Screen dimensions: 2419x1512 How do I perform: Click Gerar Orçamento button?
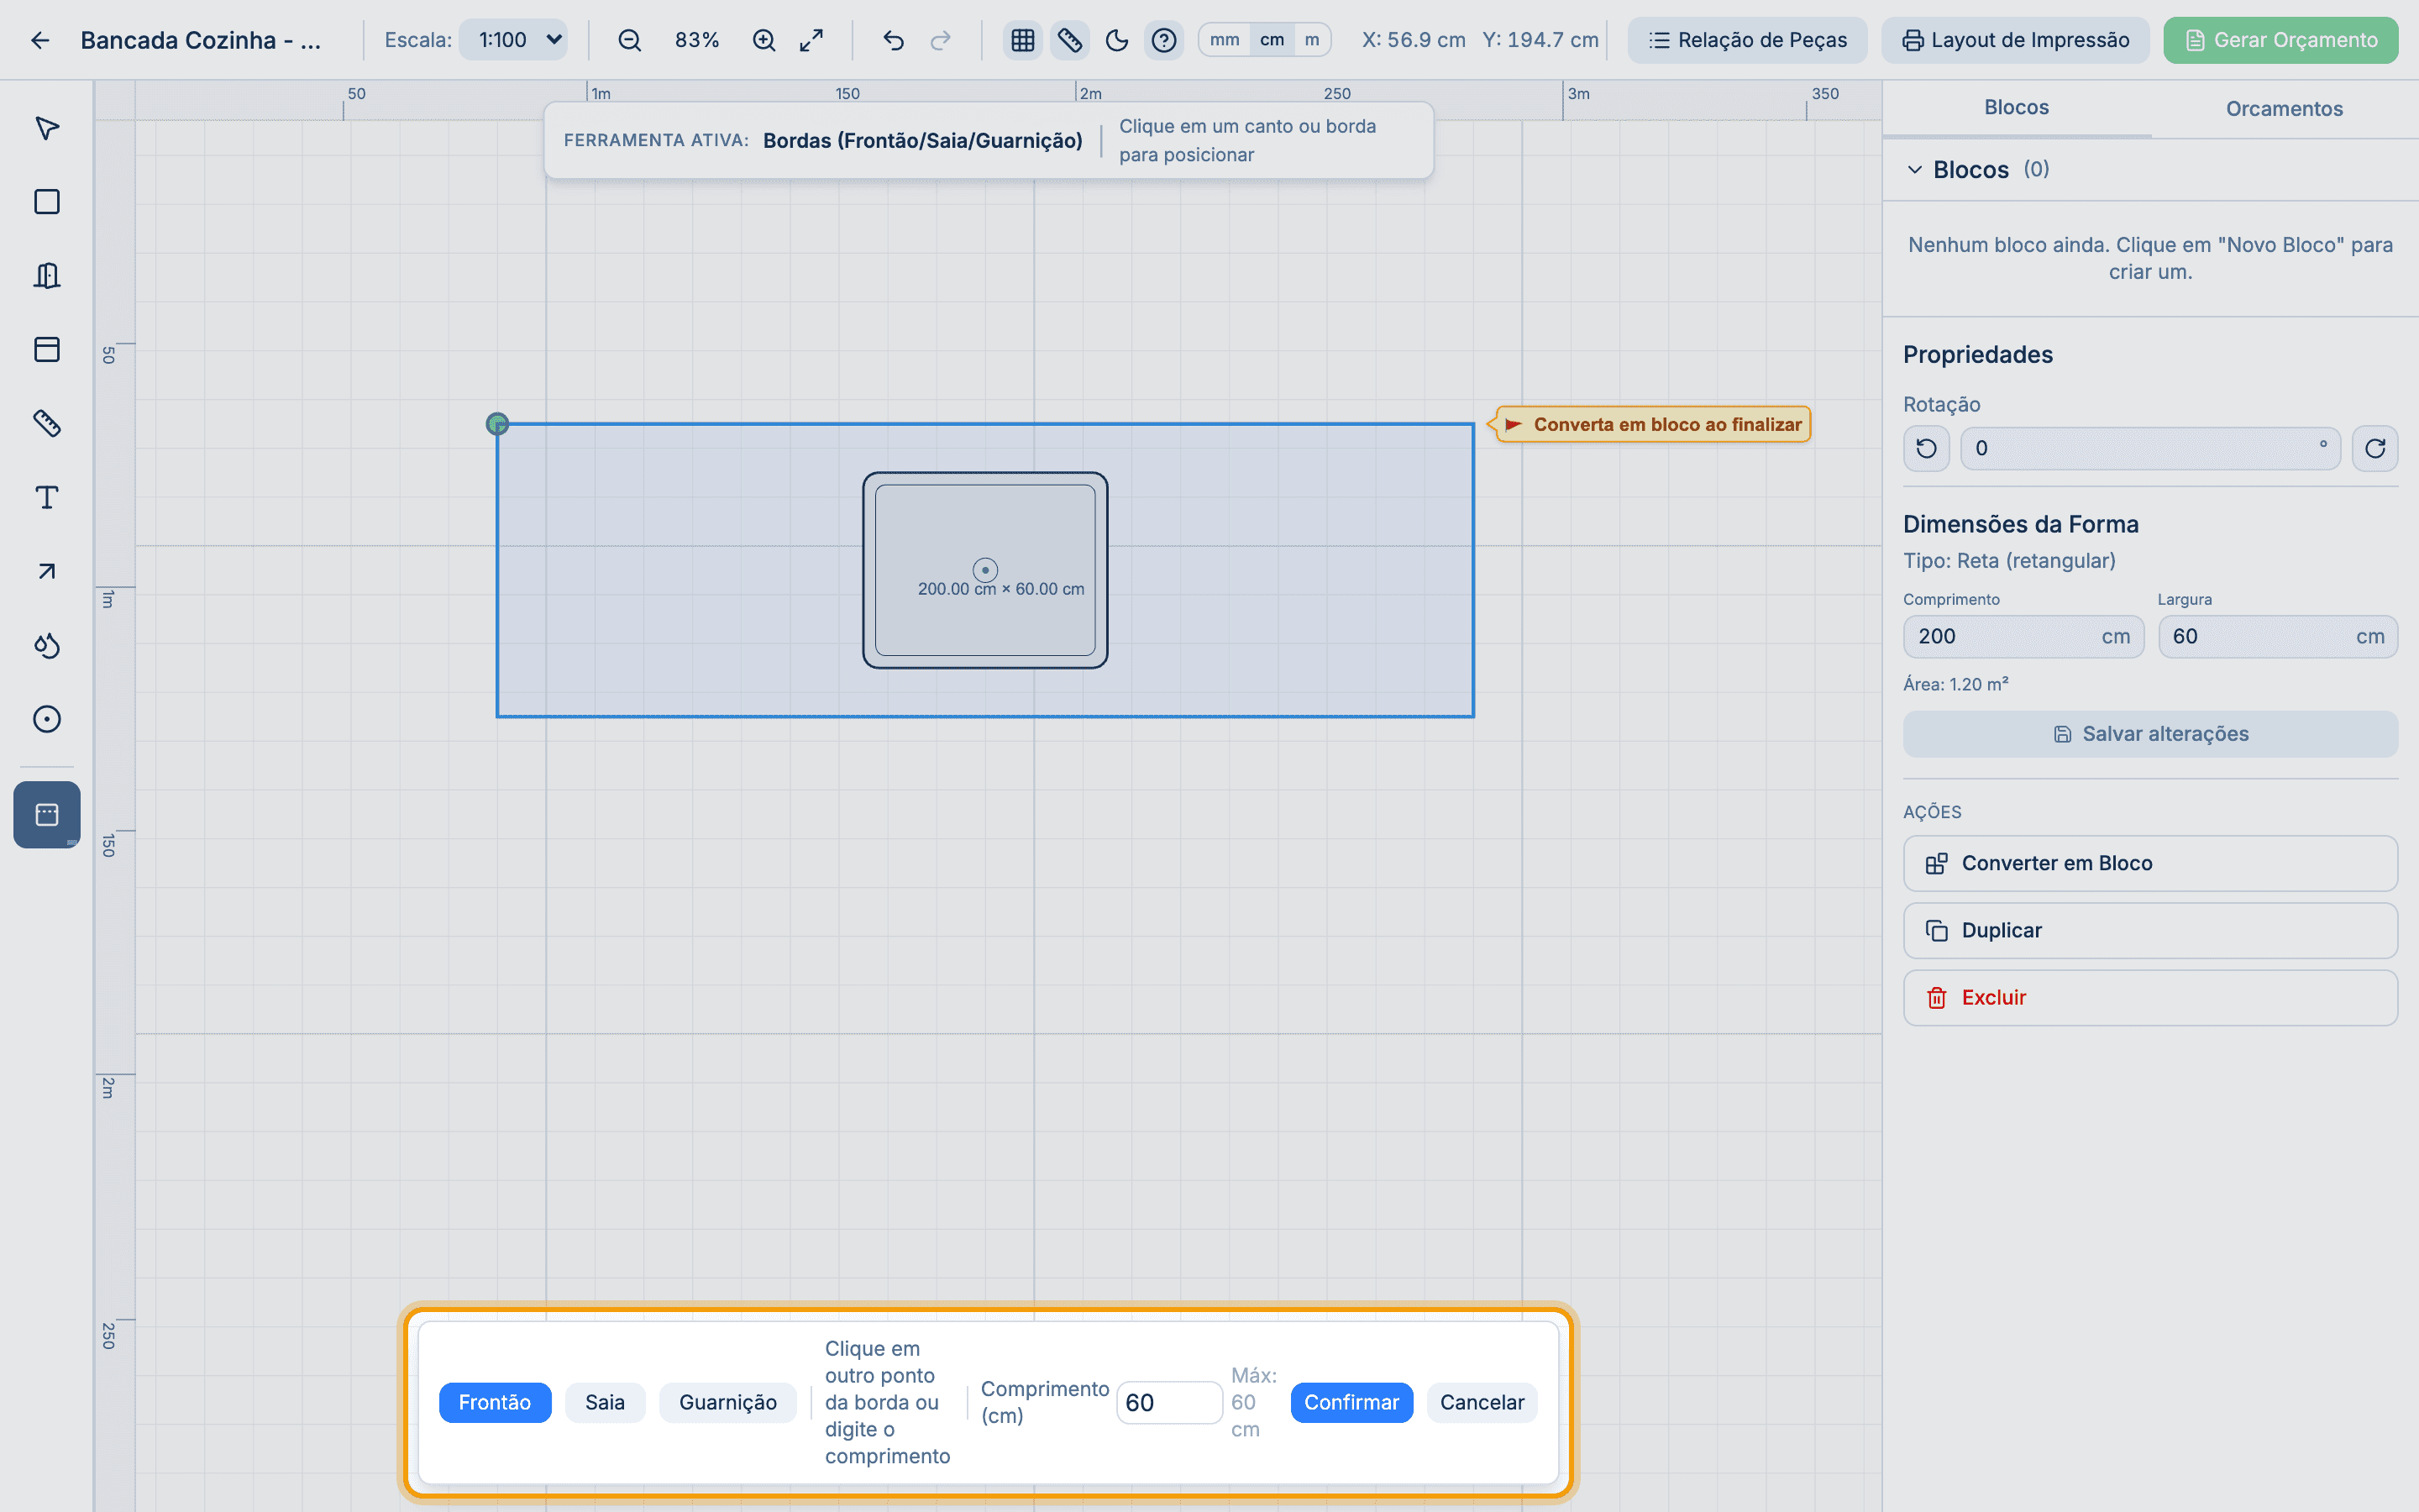tap(2281, 40)
